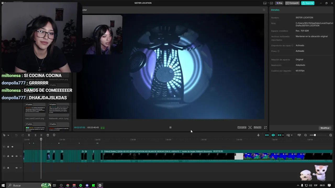Click the main video track cover icon
The width and height of the screenshot is (335, 188).
pyautogui.click(x=4, y=156)
